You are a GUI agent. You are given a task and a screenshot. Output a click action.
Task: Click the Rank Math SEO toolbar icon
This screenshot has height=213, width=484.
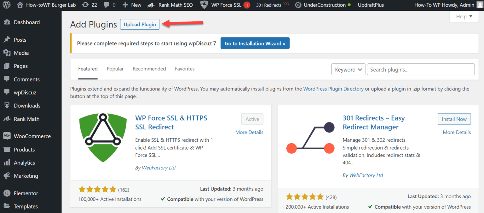(170, 5)
